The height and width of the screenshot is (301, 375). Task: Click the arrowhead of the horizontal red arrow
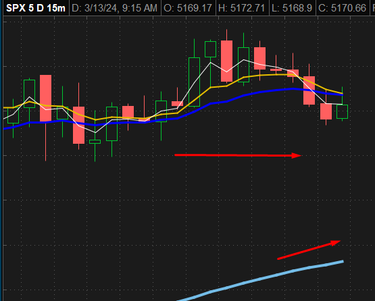(297, 155)
